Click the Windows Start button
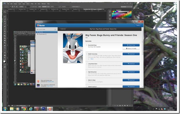 [x=5, y=109]
